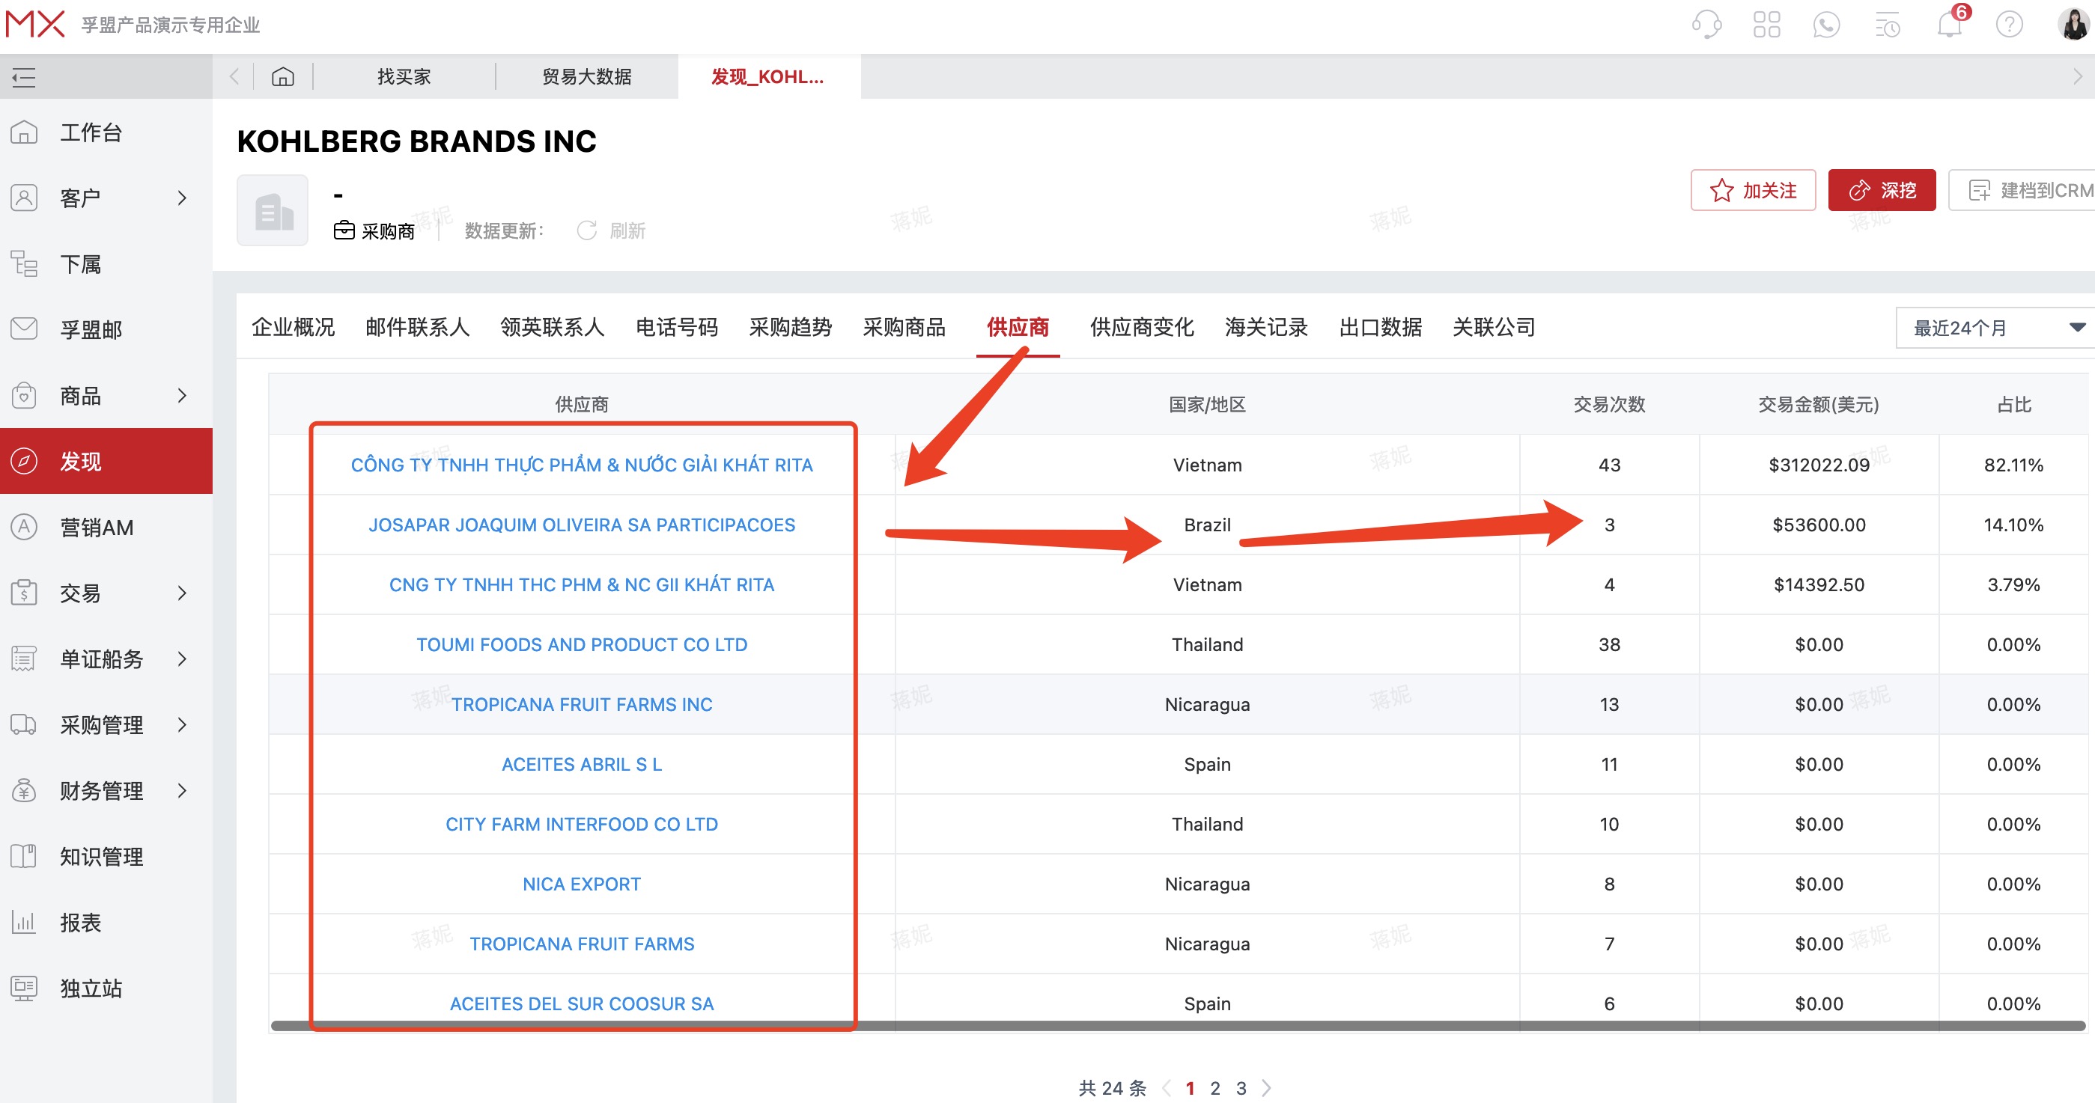
Task: Click the phone contact icon in header
Action: point(1825,25)
